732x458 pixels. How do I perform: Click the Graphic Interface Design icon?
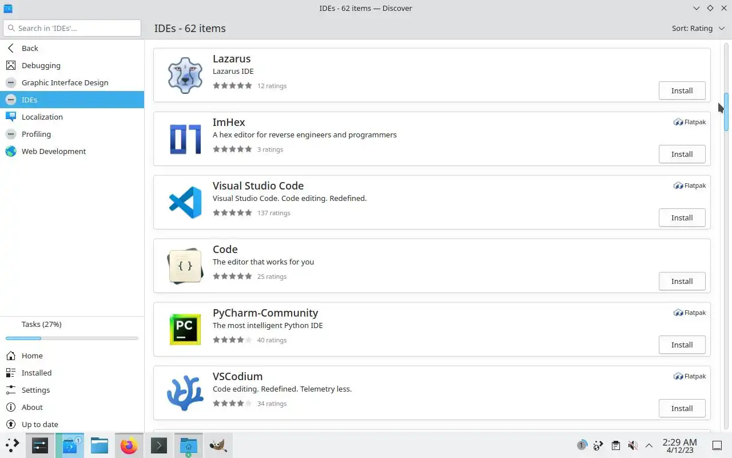coord(11,82)
